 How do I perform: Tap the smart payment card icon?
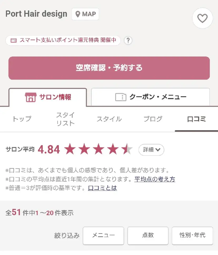pos(14,41)
